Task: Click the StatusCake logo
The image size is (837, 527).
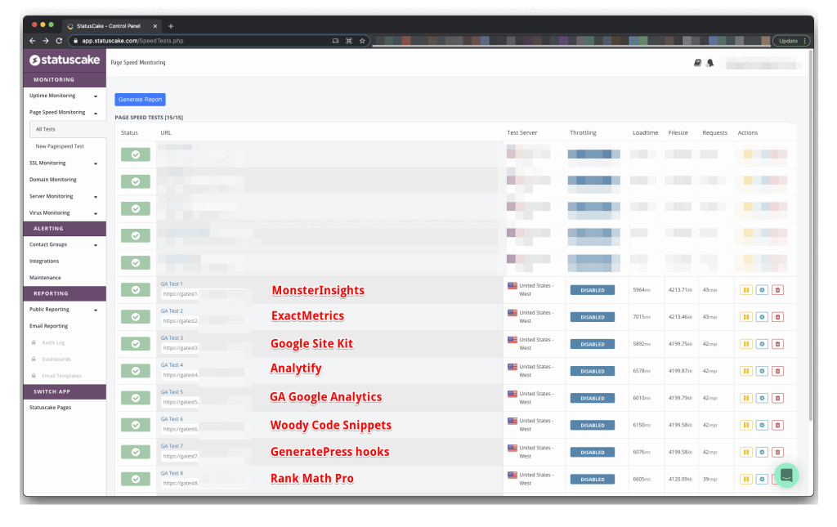Action: (x=65, y=60)
